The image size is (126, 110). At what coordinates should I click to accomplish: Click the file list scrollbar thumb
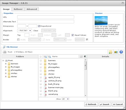pyautogui.click(x=85, y=66)
